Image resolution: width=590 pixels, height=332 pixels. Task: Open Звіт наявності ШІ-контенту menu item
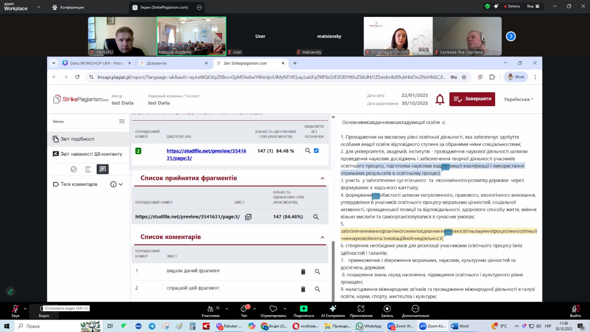[x=91, y=154]
